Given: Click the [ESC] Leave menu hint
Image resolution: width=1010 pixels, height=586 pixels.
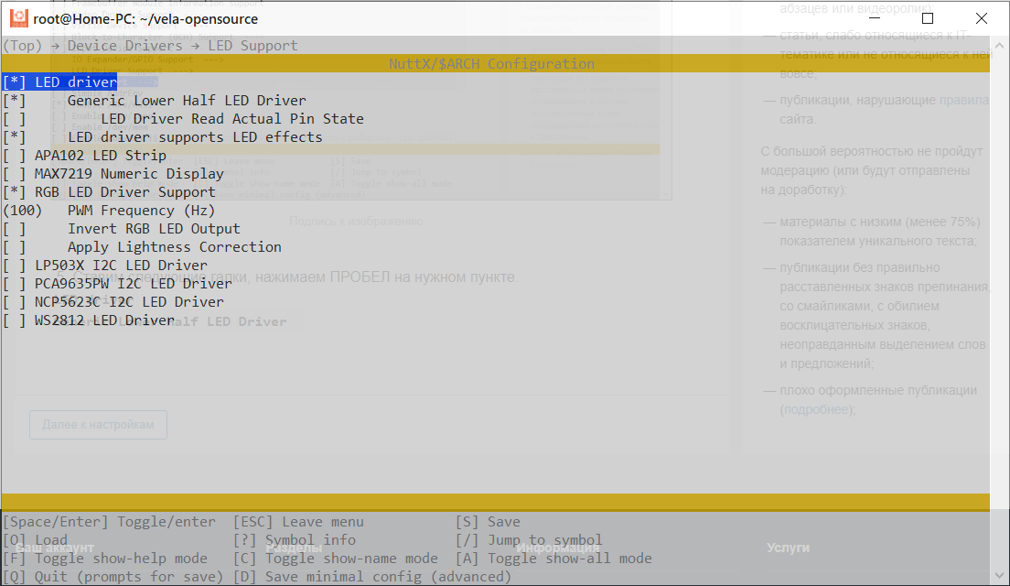Looking at the screenshot, I should pyautogui.click(x=298, y=522).
